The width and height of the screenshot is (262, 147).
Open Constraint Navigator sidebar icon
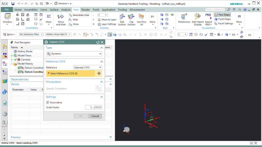point(5,55)
